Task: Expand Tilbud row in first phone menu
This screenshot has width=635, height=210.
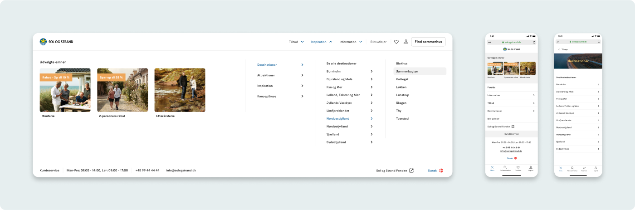Action: [x=511, y=103]
